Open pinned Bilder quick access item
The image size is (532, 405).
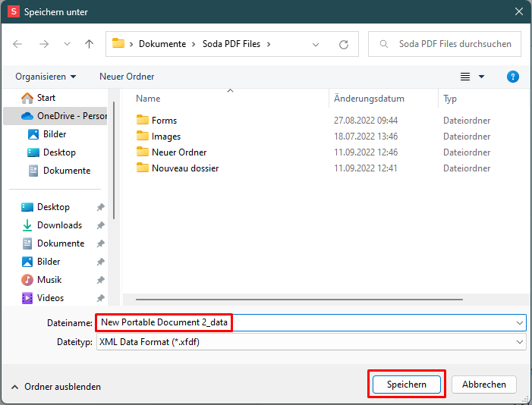49,262
